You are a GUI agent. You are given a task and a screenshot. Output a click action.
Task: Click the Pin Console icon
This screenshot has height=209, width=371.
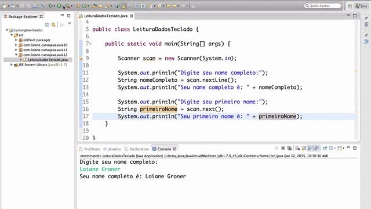[325, 149]
